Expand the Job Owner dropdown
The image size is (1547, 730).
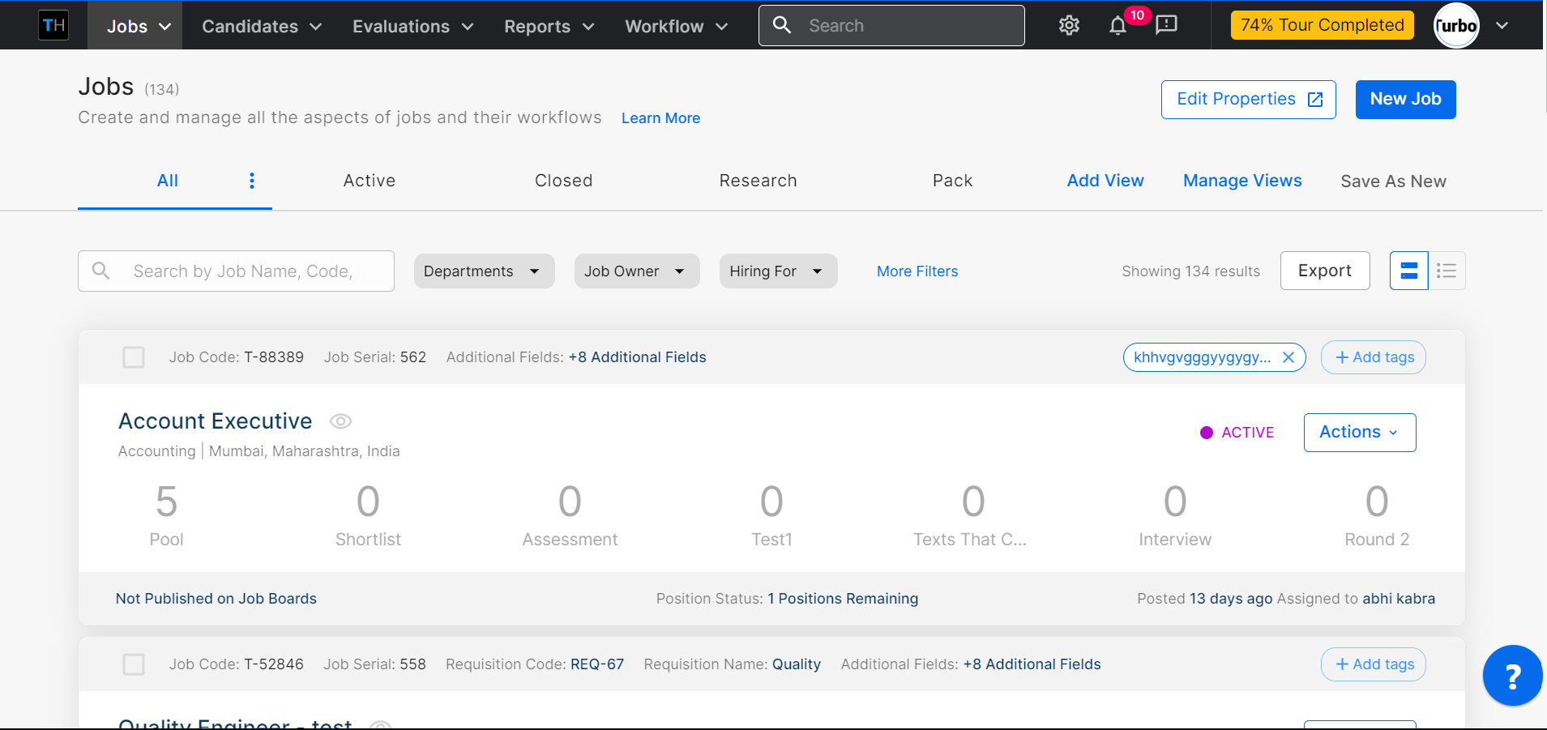(x=637, y=271)
